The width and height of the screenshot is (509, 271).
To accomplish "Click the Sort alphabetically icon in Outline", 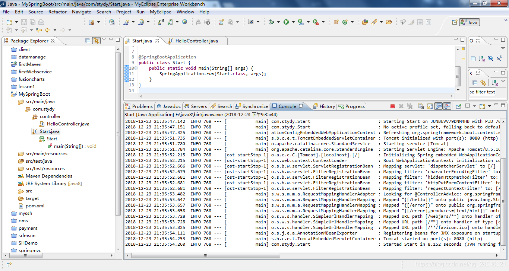I will tap(482, 58).
